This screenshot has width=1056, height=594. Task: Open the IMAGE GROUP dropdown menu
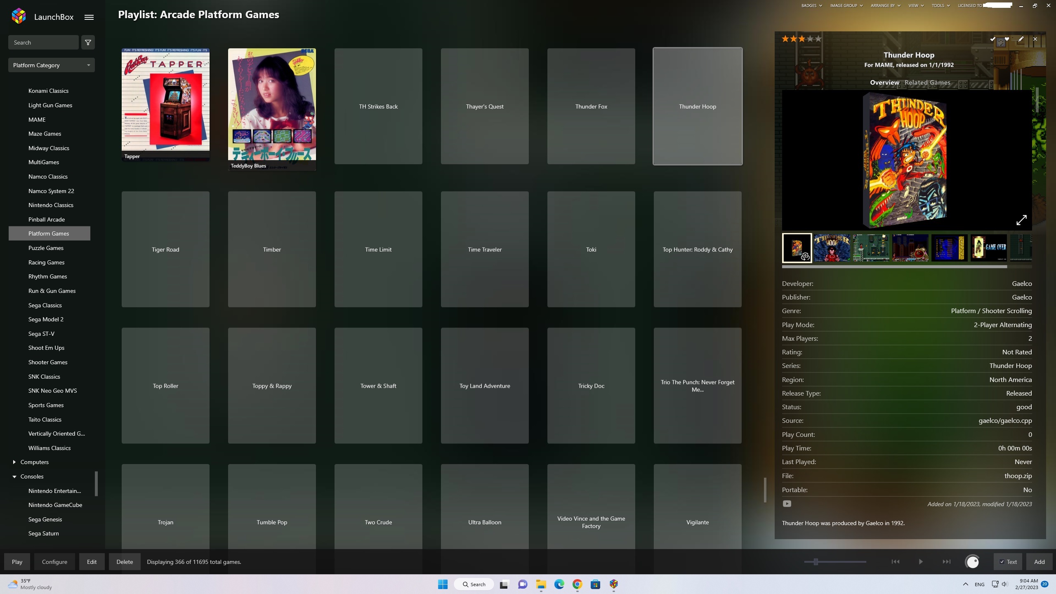tap(846, 5)
